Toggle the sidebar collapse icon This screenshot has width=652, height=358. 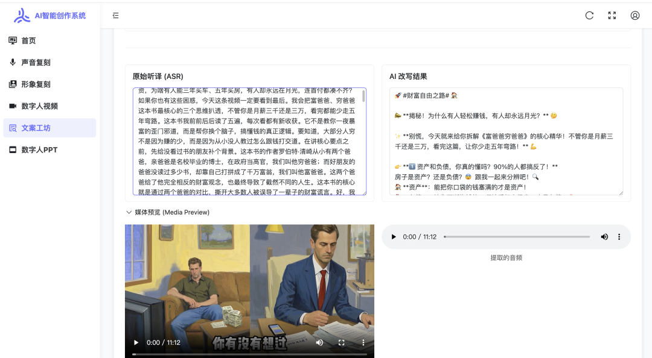click(115, 15)
